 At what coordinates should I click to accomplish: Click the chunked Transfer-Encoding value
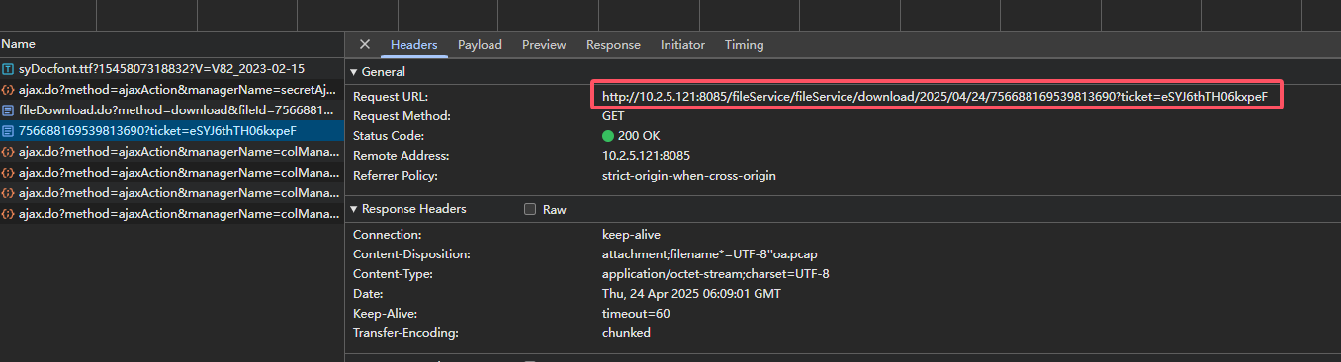(626, 333)
